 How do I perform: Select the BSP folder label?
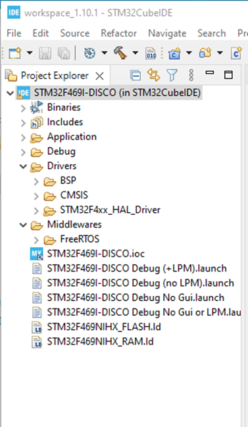pos(68,181)
